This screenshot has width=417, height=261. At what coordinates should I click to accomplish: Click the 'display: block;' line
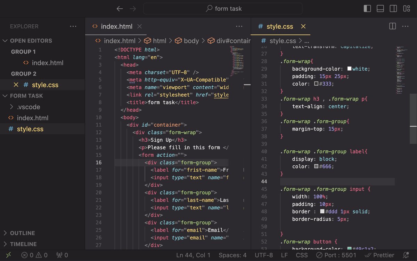click(x=314, y=159)
